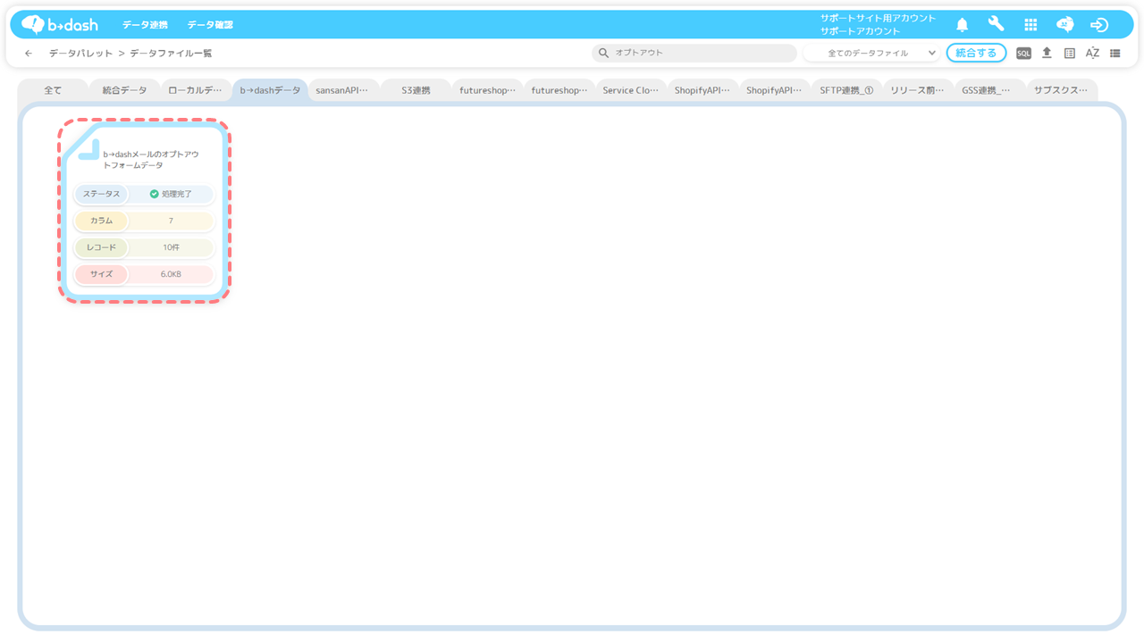1144x643 pixels.
Task: Click the table layout icon
Action: pyautogui.click(x=1070, y=54)
